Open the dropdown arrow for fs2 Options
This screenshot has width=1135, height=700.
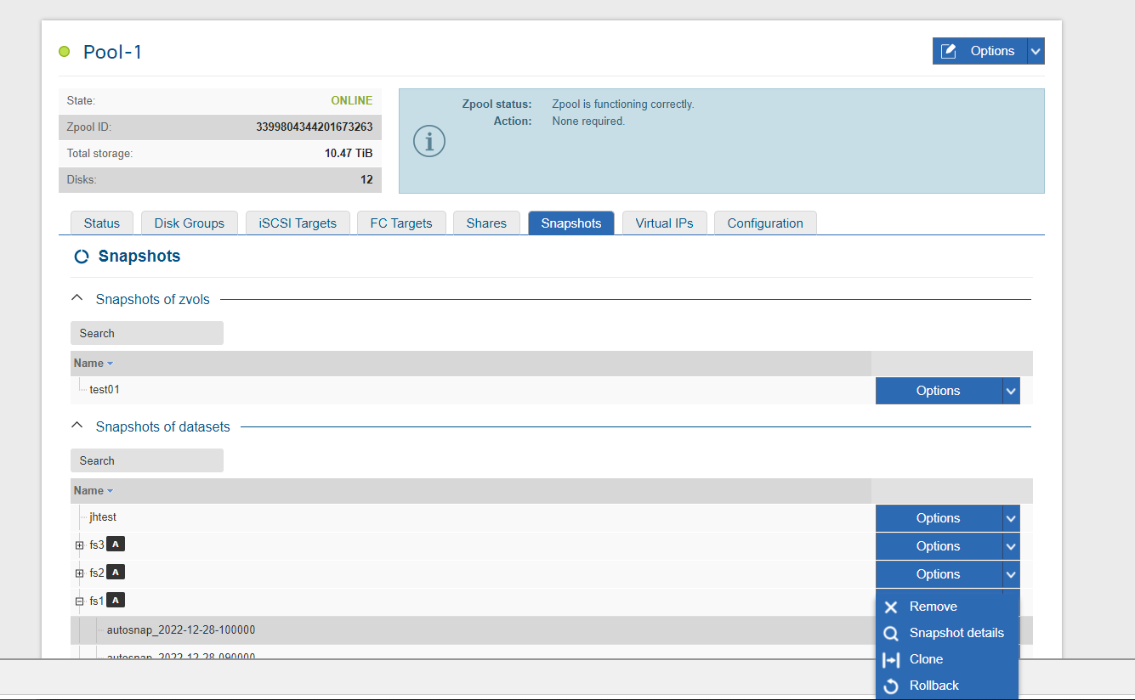(1011, 574)
